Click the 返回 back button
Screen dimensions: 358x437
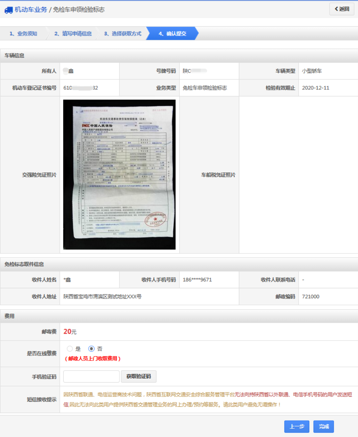(342, 9)
